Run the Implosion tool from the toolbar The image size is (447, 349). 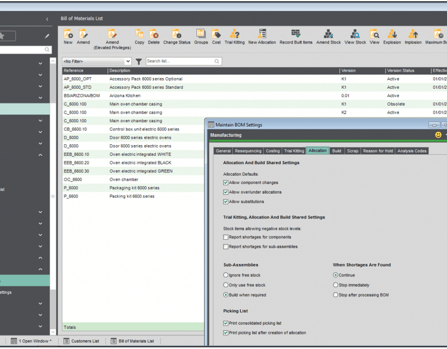(x=413, y=37)
